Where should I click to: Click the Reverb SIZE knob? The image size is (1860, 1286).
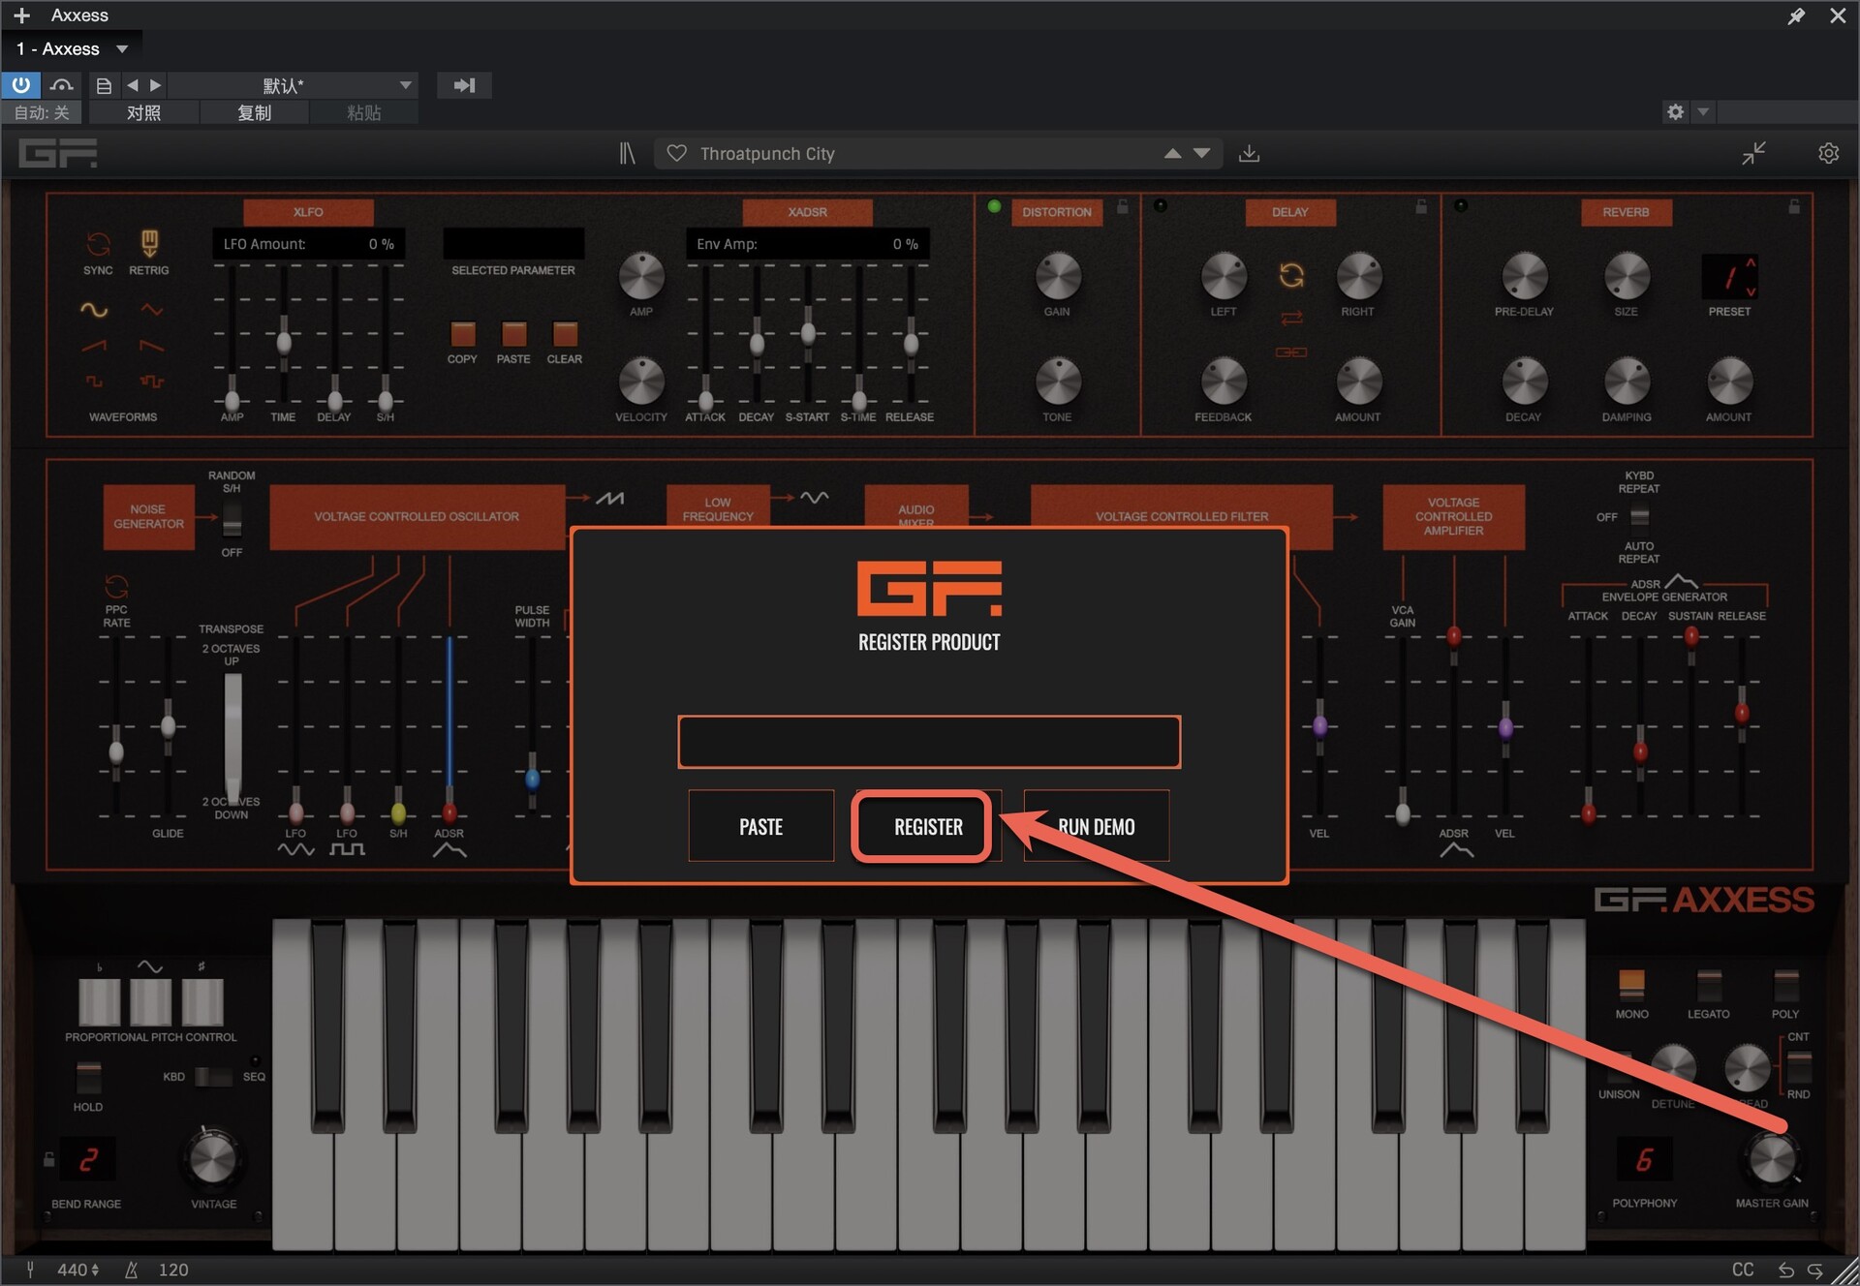[x=1627, y=277]
